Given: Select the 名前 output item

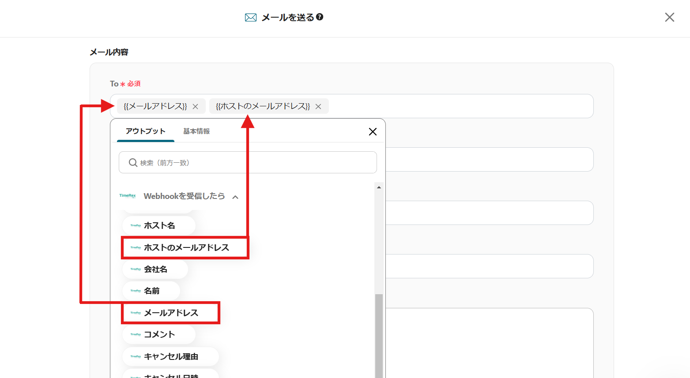Looking at the screenshot, I should point(151,291).
